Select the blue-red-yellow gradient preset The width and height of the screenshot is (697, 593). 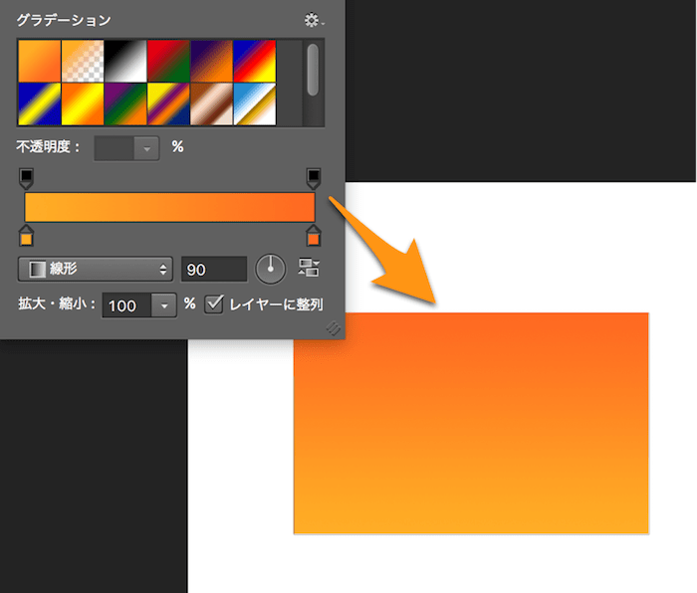255,62
